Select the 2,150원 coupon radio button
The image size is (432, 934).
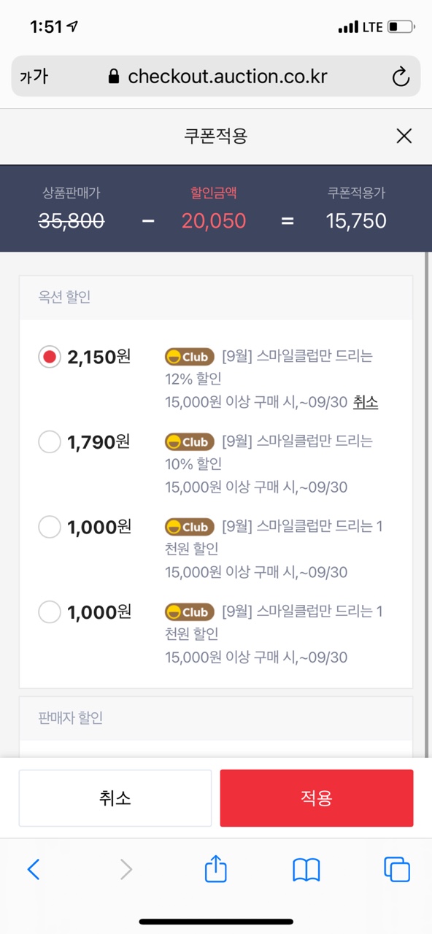point(50,357)
